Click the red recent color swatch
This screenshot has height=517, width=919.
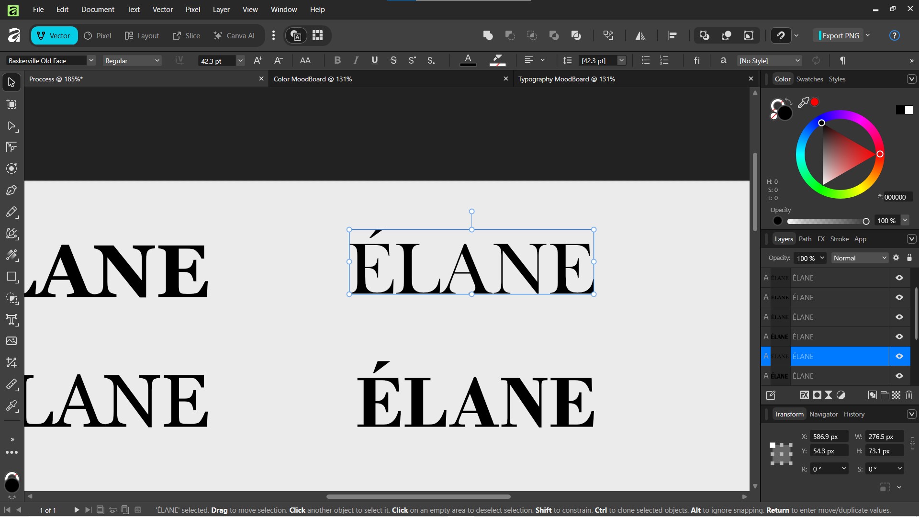pyautogui.click(x=815, y=101)
